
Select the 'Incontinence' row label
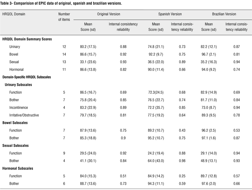pyautogui.click(x=18, y=107)
